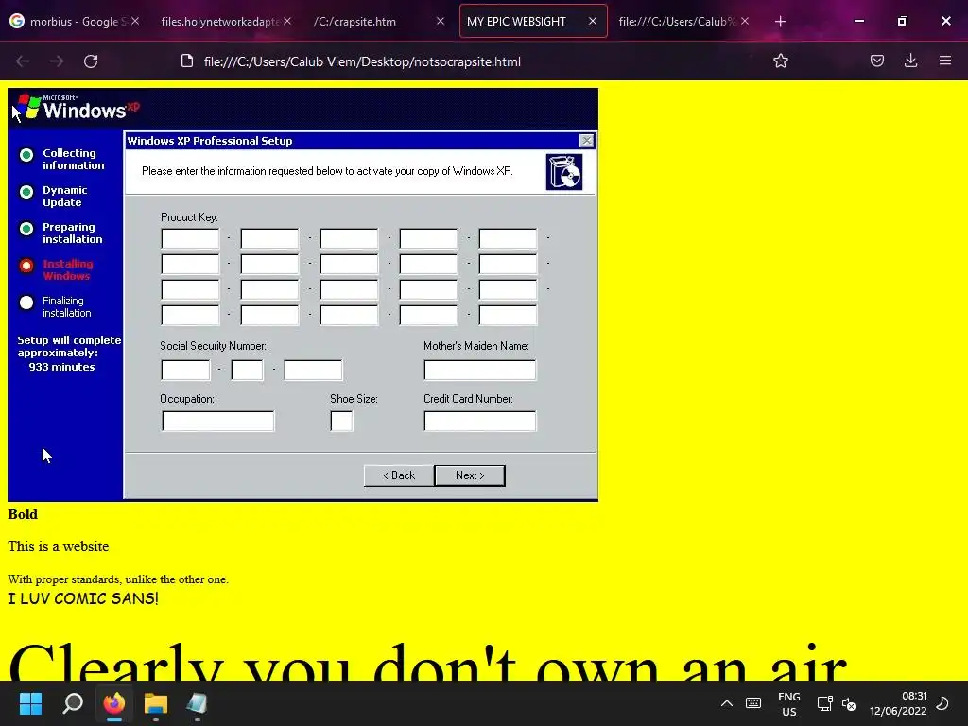Click the Credit Card Number field

click(x=479, y=421)
